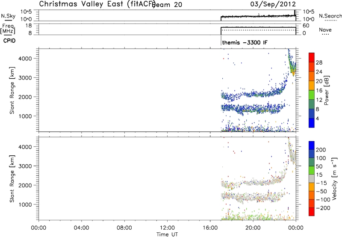Click the 08:00 time tick label
Image resolution: width=342 pixels, height=237 pixels.
[124, 228]
